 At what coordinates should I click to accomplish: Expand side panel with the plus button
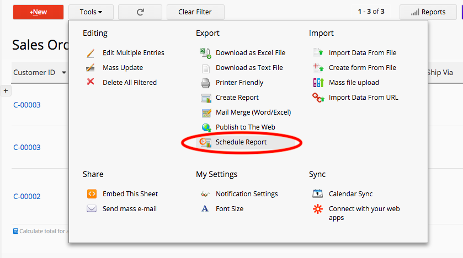point(6,90)
